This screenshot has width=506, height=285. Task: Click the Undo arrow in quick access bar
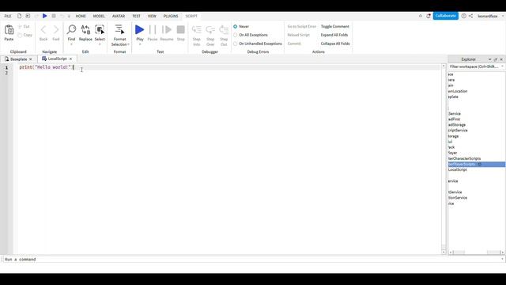point(62,16)
